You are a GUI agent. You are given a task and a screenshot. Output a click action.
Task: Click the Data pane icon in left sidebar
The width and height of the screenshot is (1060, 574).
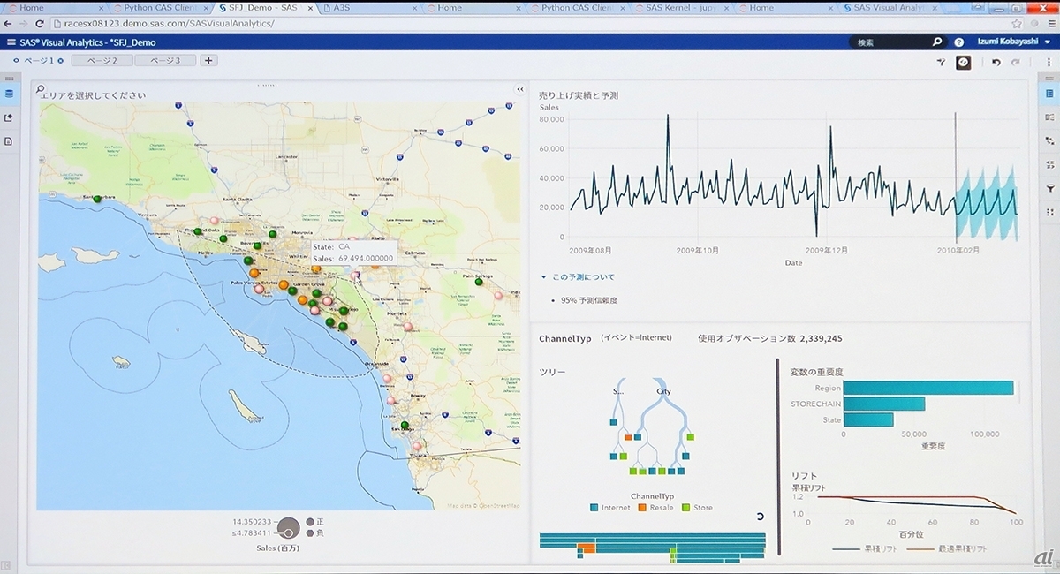[x=9, y=94]
